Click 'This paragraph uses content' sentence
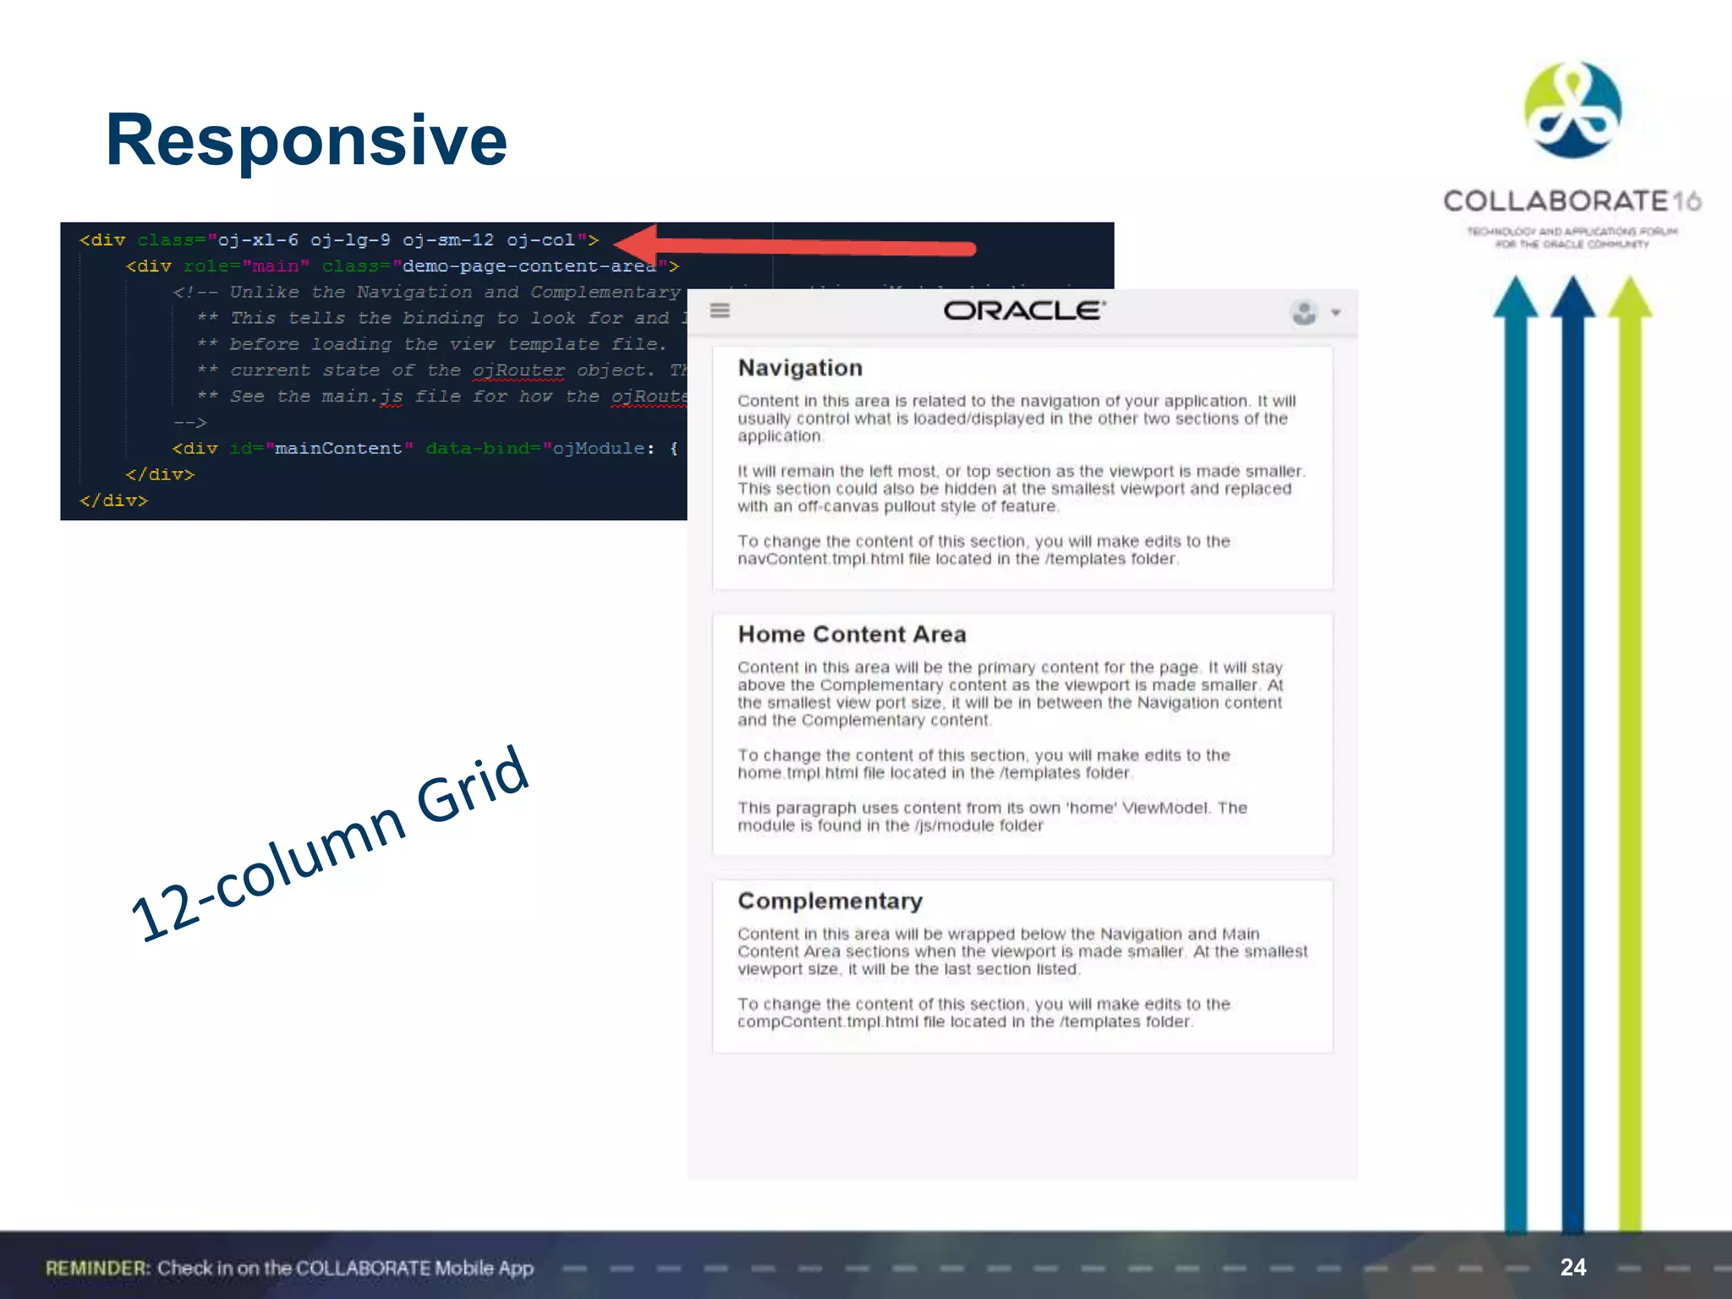 (x=992, y=816)
